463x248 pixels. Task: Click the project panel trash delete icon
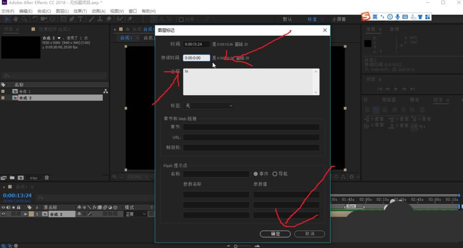click(47, 178)
